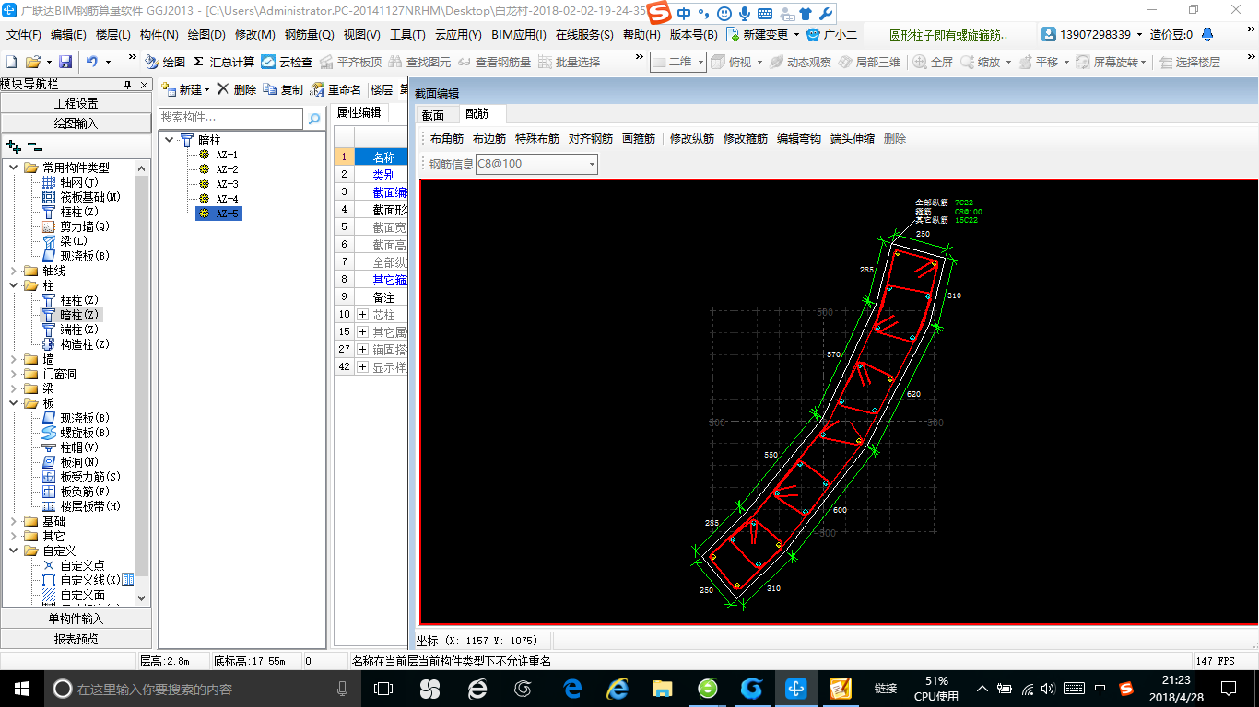Open the BIM应用(I) menu
The width and height of the screenshot is (1259, 707).
pos(519,34)
